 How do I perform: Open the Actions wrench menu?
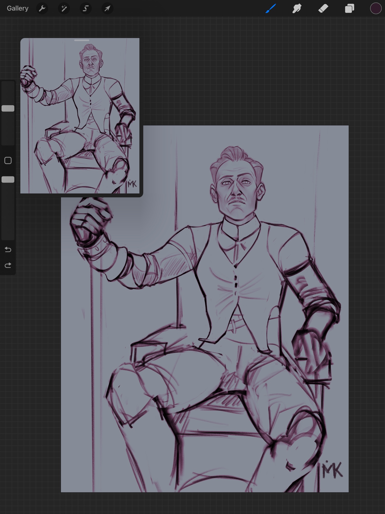click(x=42, y=8)
